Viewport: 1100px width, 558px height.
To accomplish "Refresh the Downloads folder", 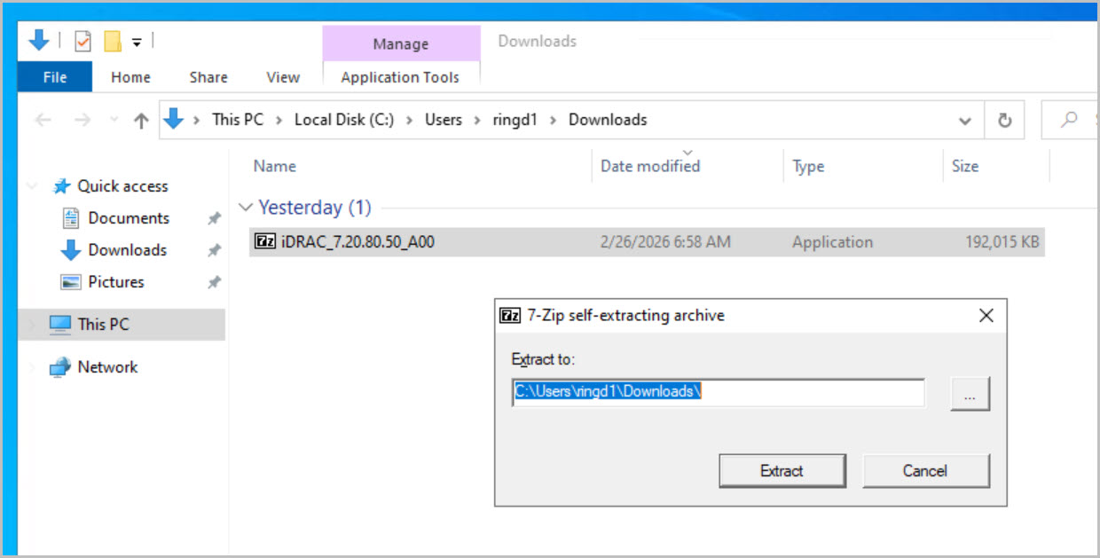I will [1005, 121].
